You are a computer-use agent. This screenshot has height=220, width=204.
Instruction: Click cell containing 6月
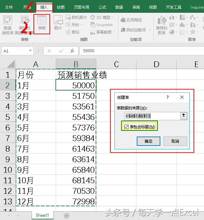pyautogui.click(x=36, y=138)
